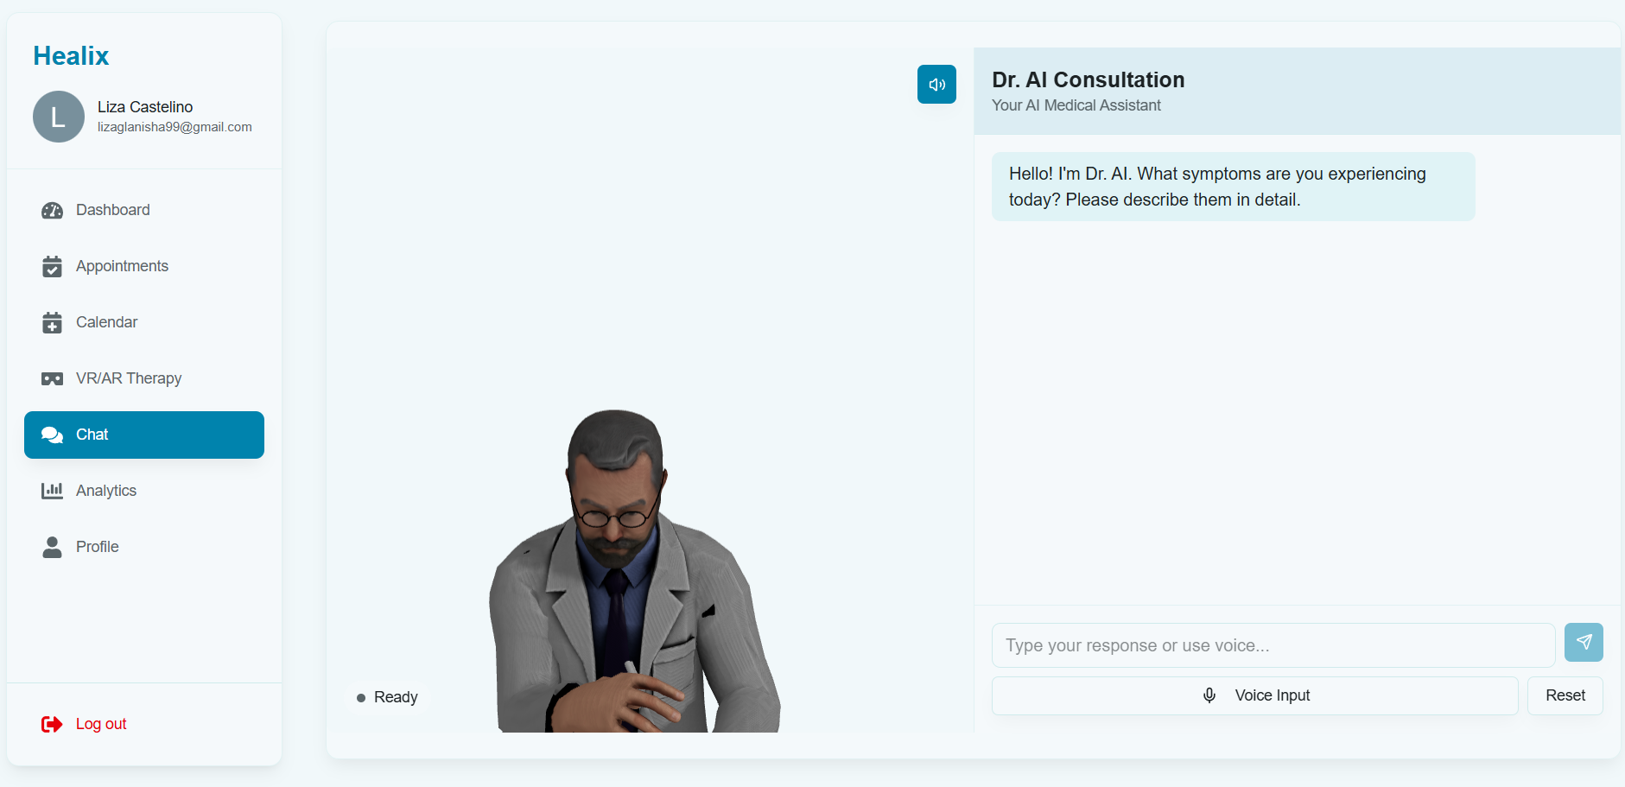Open the Chat menu item
Viewport: 1625px width, 787px height.
pyautogui.click(x=144, y=435)
